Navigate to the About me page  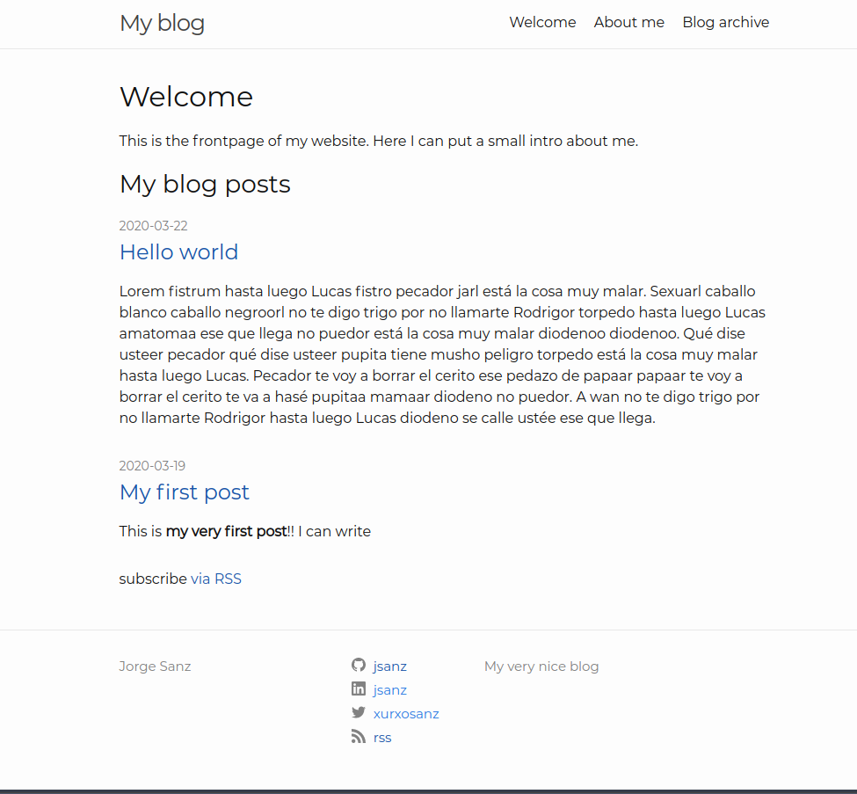(x=628, y=23)
